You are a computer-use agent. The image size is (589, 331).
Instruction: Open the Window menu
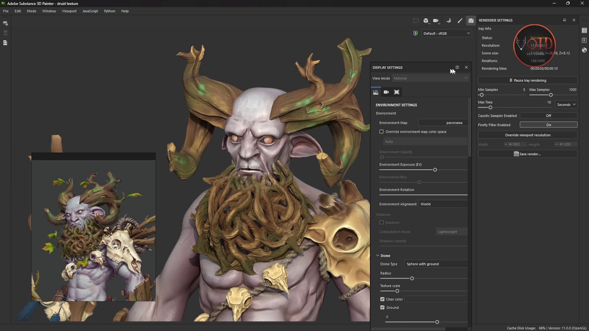[49, 11]
